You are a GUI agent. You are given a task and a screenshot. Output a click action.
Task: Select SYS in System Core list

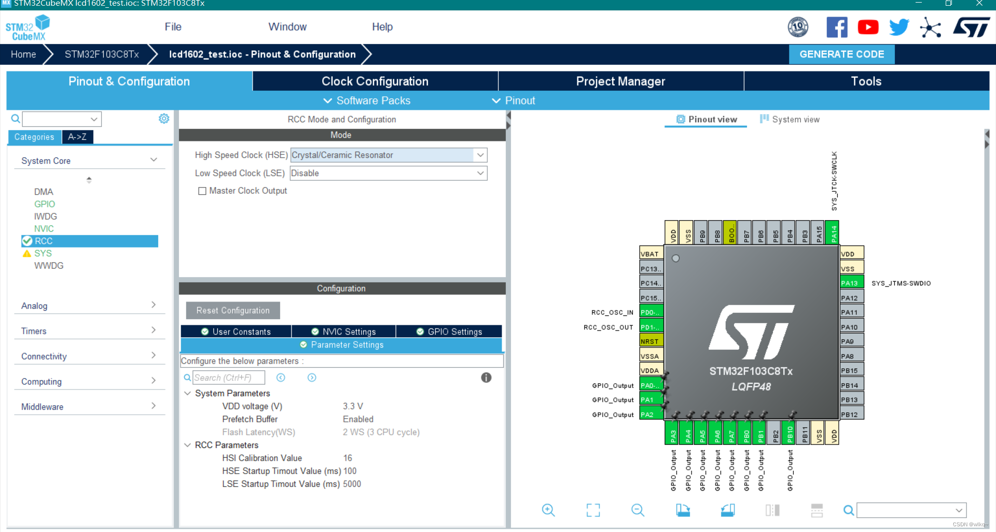pos(43,253)
